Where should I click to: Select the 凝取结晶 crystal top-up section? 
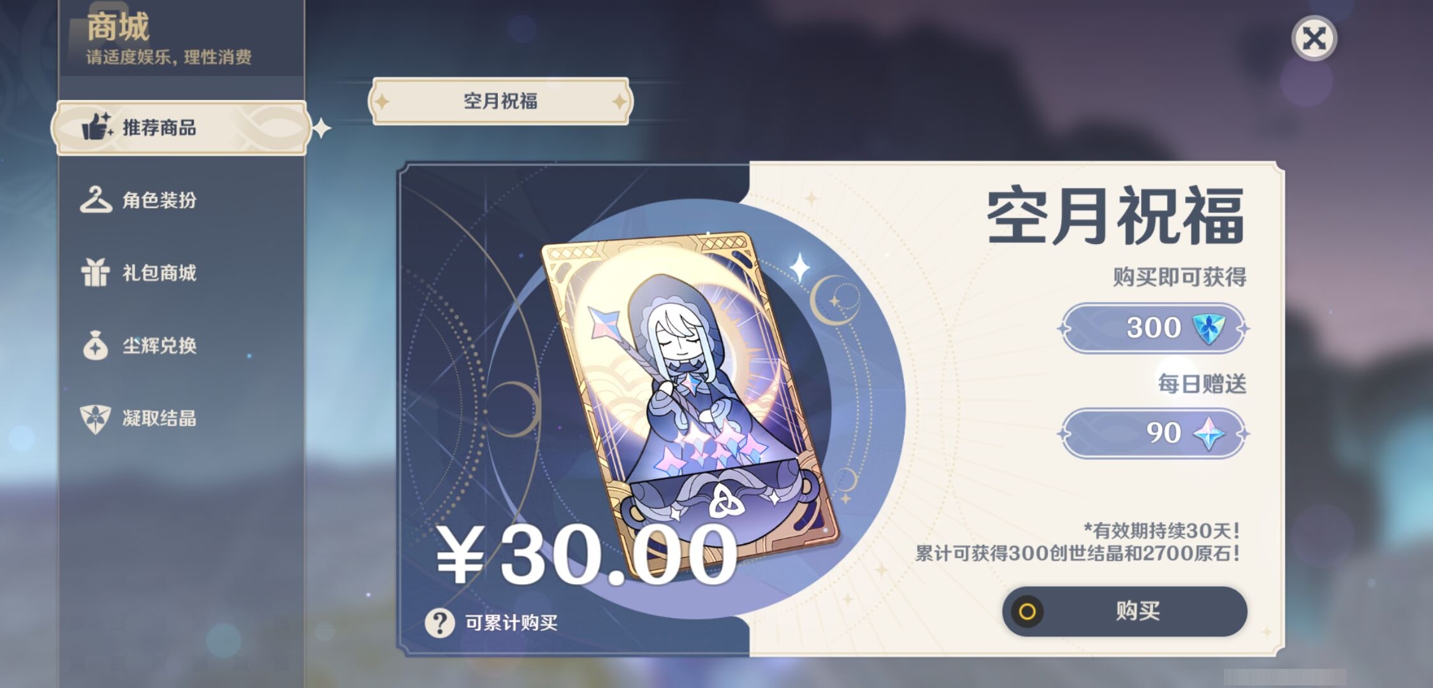182,419
